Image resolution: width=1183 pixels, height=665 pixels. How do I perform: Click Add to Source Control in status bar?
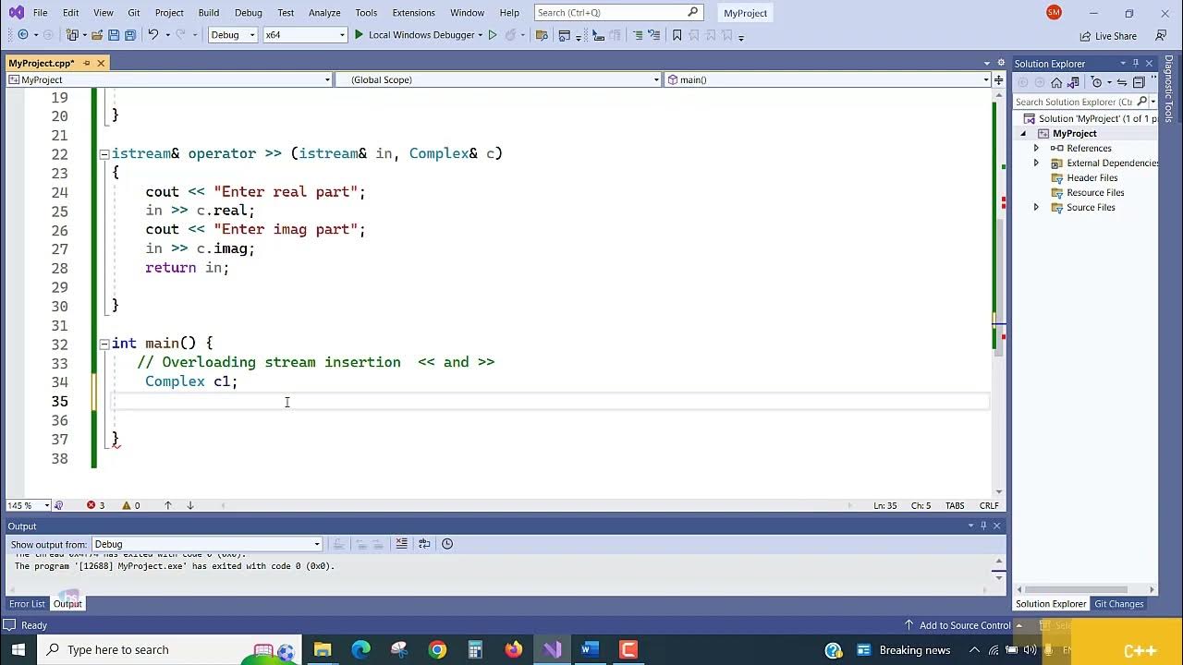tap(965, 625)
